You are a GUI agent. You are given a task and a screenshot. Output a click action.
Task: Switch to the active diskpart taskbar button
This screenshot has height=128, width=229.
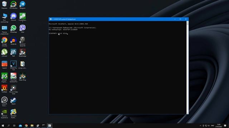[x=49, y=126]
